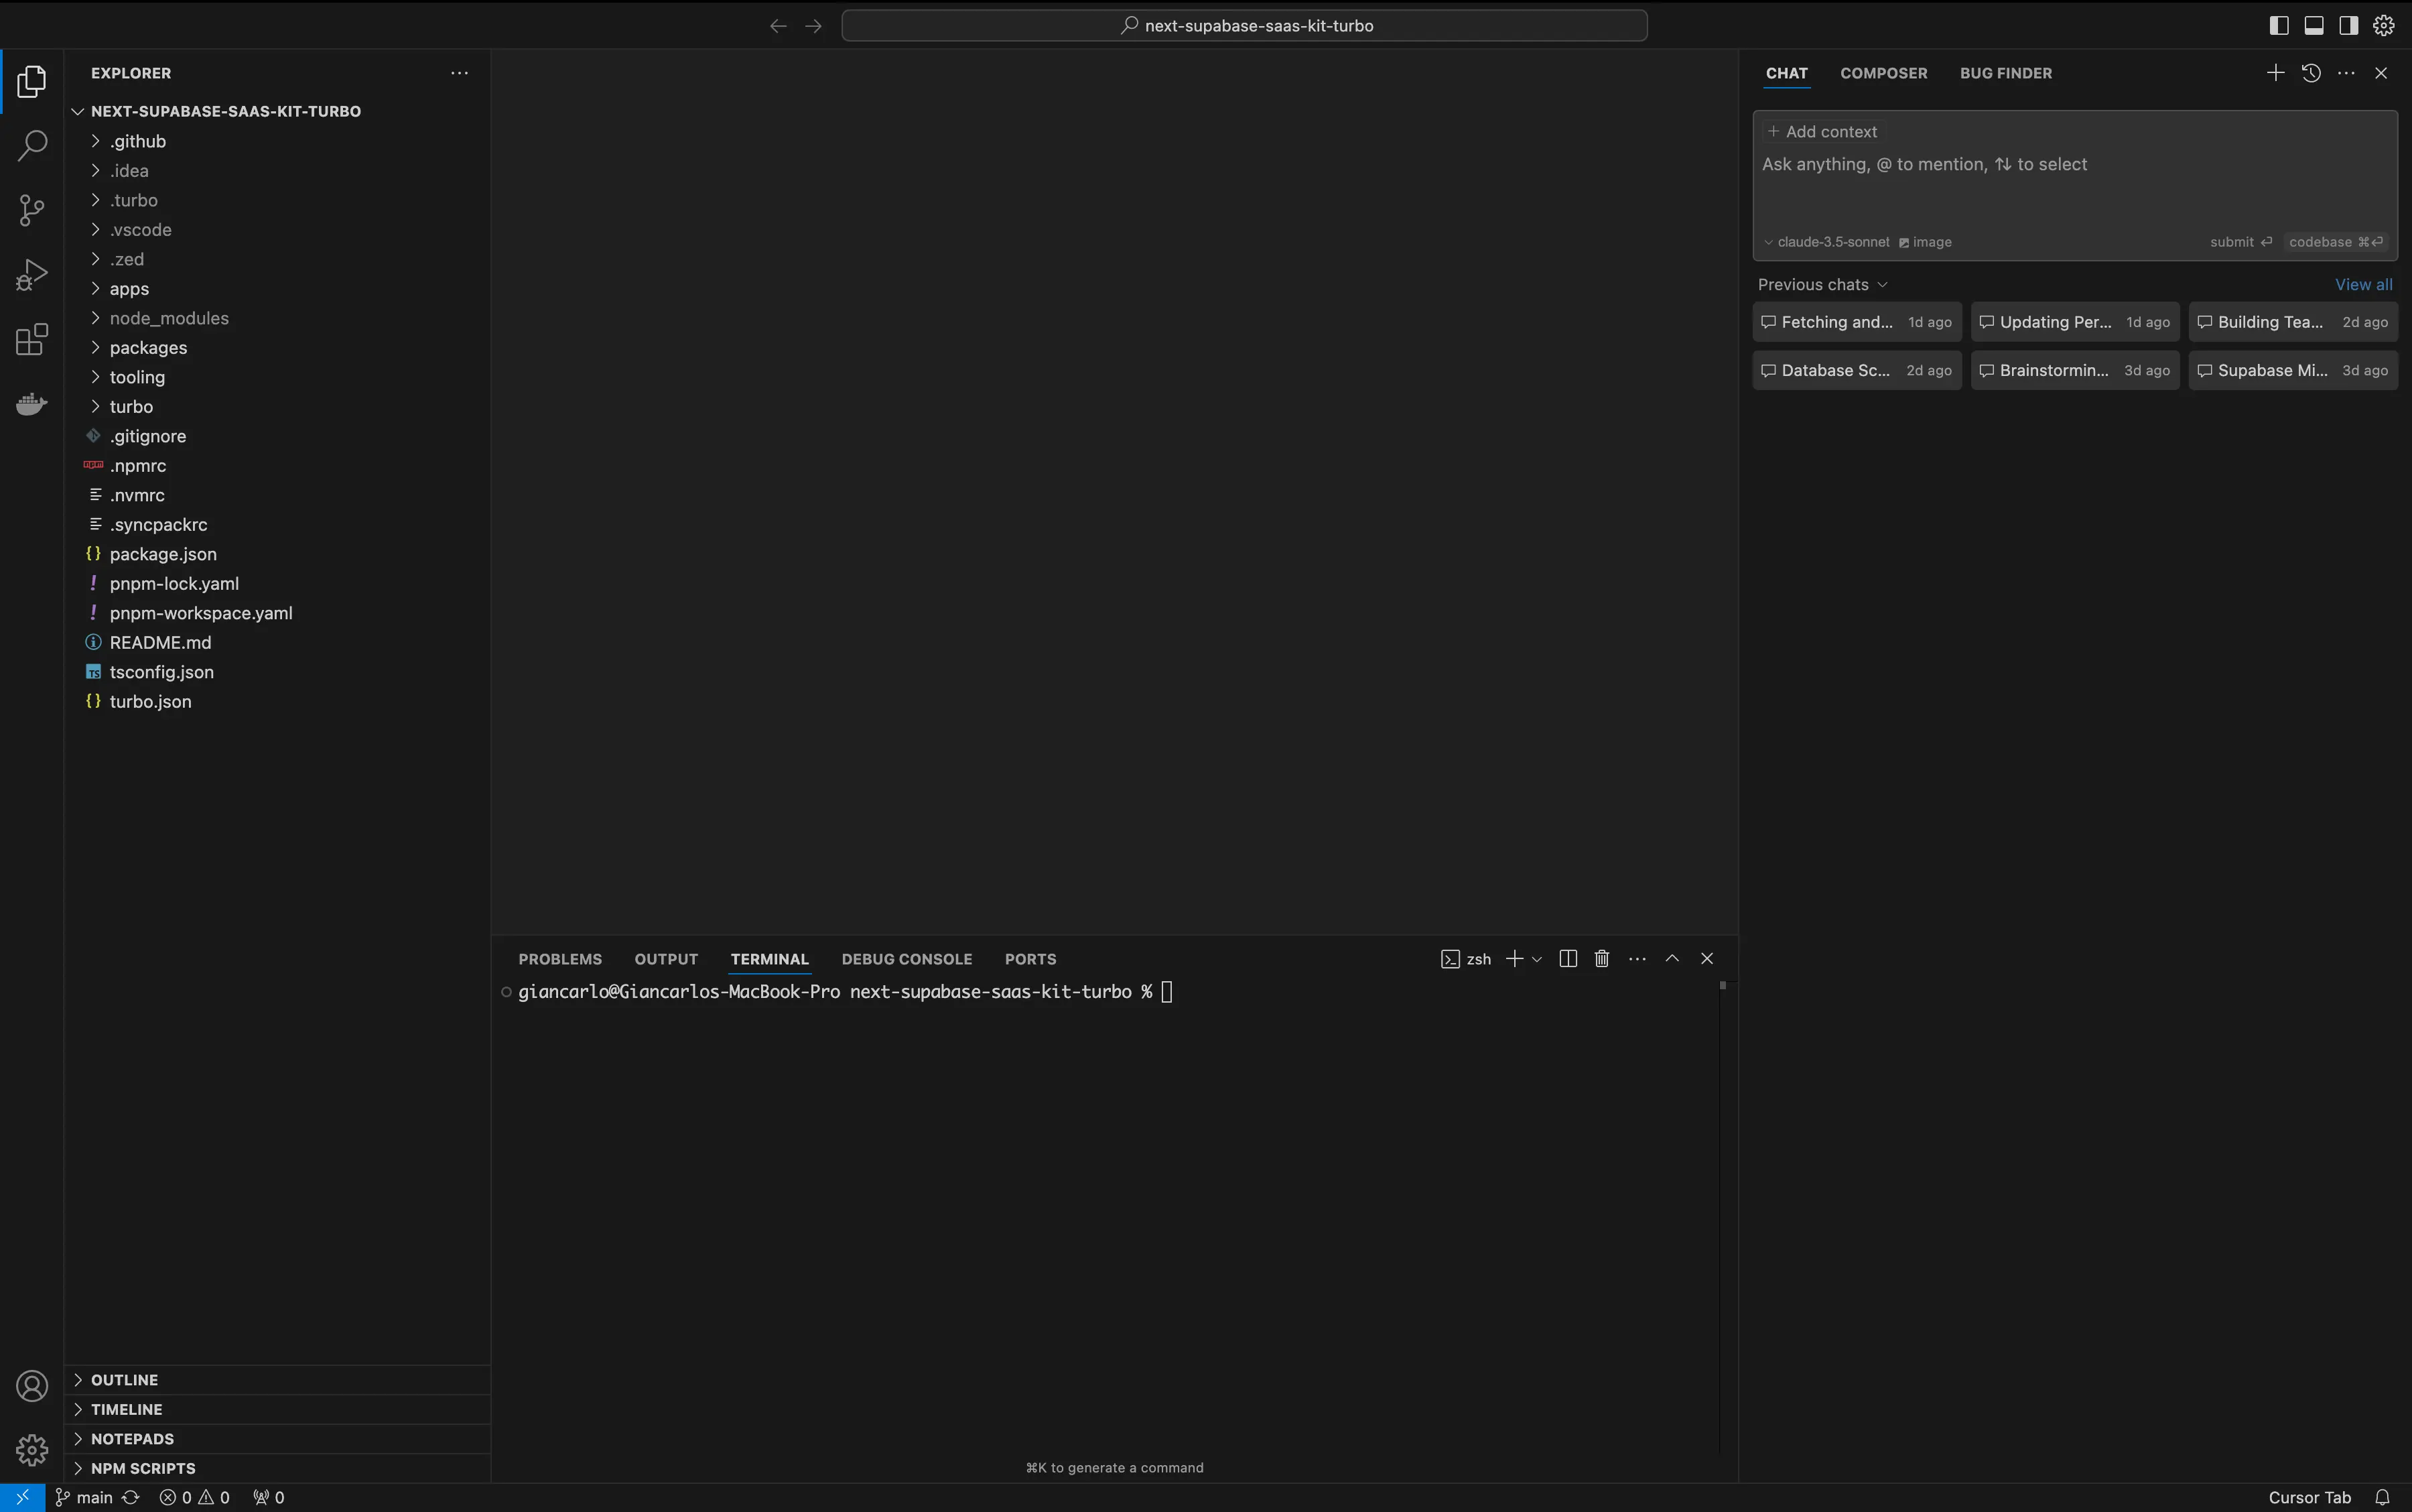The width and height of the screenshot is (2412, 1512).
Task: Split the terminal using the split icon
Action: (x=1566, y=958)
